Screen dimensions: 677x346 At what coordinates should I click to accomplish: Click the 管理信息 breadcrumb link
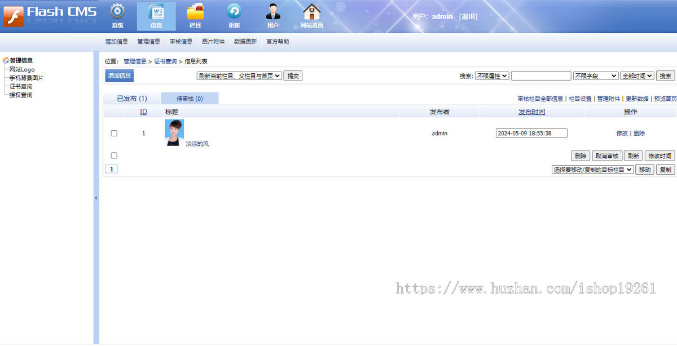(x=135, y=61)
